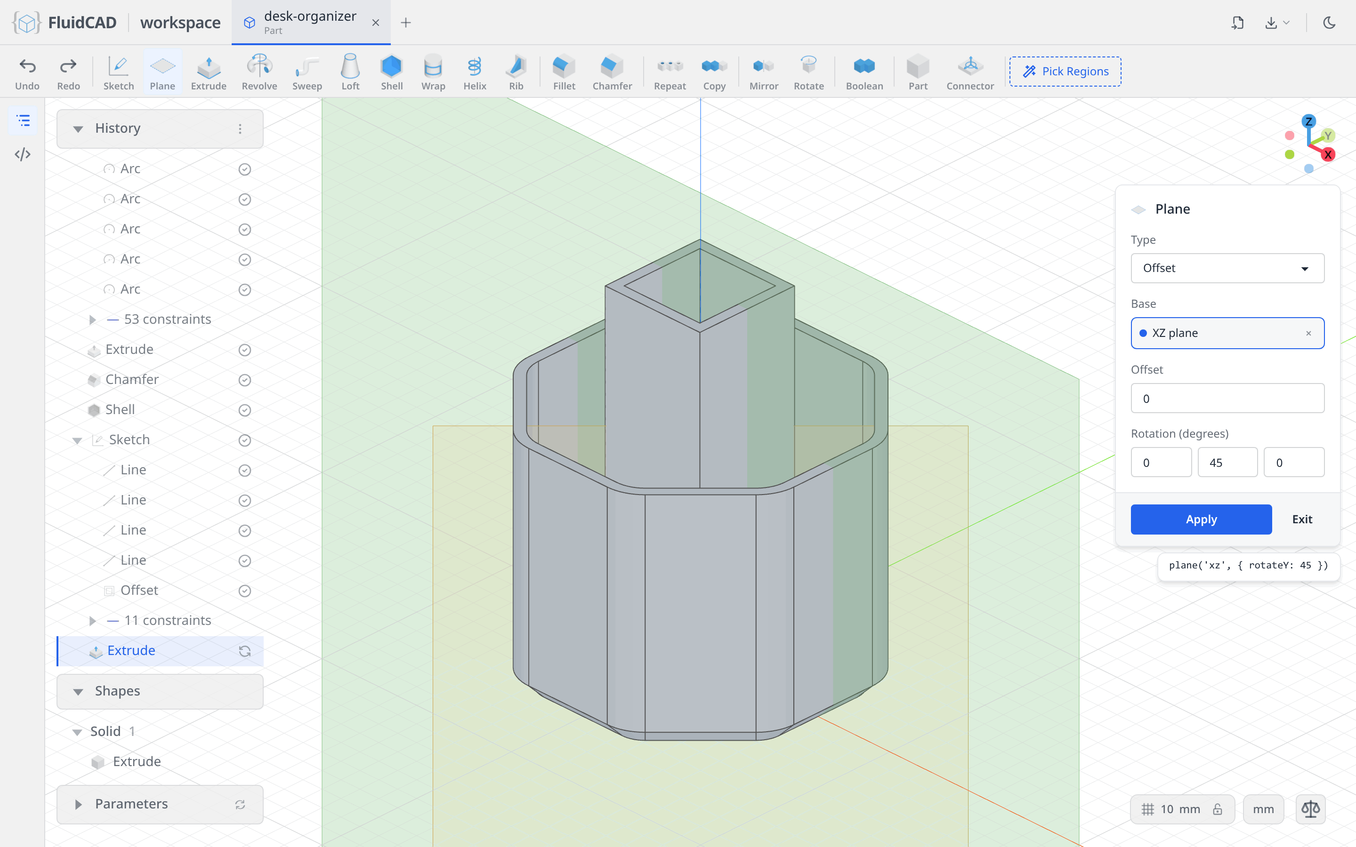Screen dimensions: 1356x847
Task: Select the Mirror tool
Action: (764, 72)
